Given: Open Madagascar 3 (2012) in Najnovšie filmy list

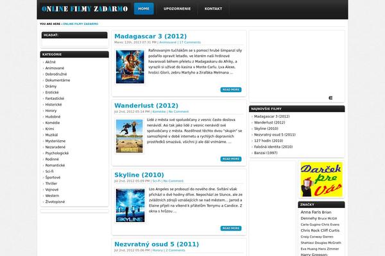Looking at the screenshot, I should click(271, 116).
